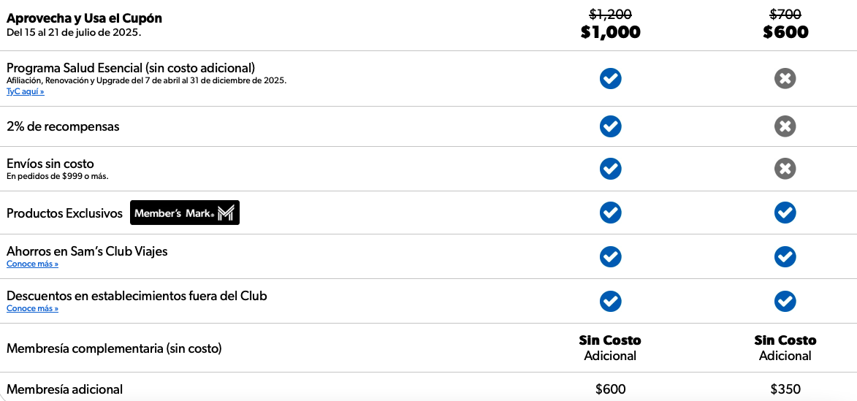The image size is (857, 401).
Task: Click gray X icon for 2% de recompensas
Action: (x=785, y=126)
